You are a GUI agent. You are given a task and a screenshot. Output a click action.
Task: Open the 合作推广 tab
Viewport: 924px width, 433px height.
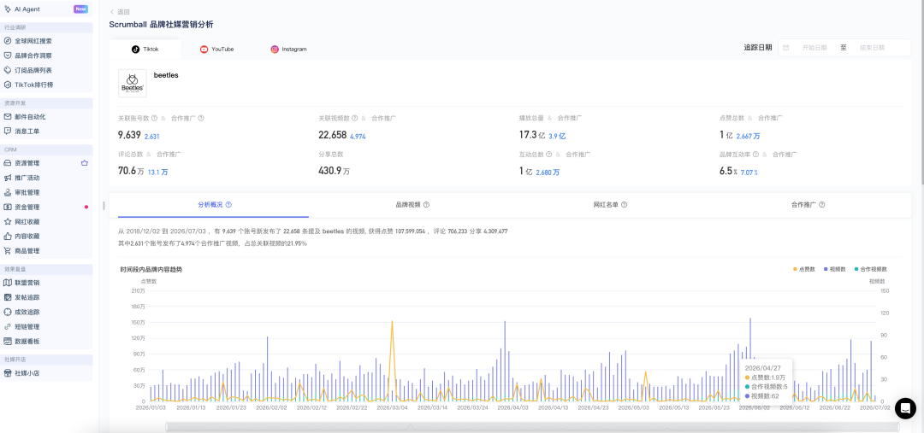pyautogui.click(x=808, y=205)
